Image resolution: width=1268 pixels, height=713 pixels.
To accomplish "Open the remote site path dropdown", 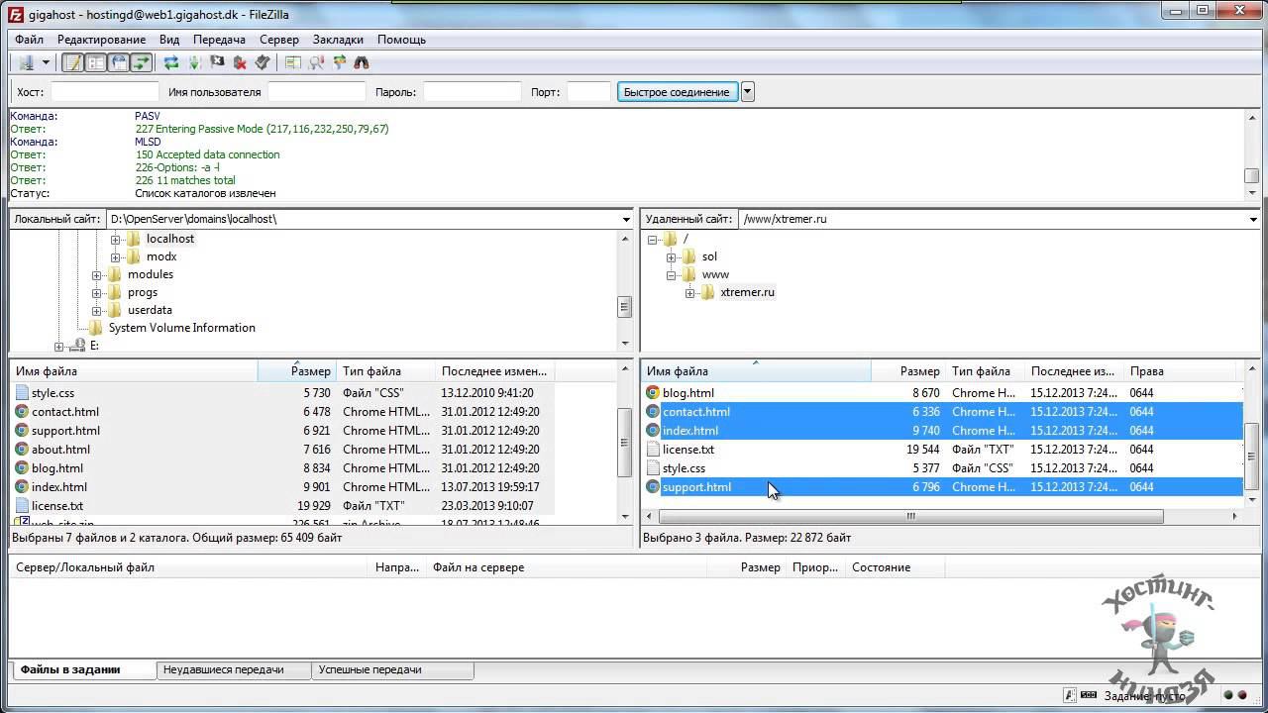I will (1253, 219).
